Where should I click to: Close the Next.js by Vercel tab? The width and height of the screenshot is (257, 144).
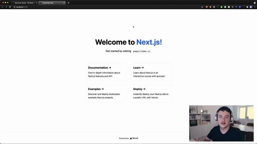(x=37, y=3)
